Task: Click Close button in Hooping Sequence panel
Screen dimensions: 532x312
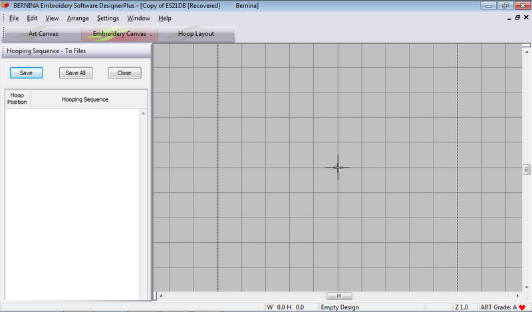Action: click(x=124, y=73)
